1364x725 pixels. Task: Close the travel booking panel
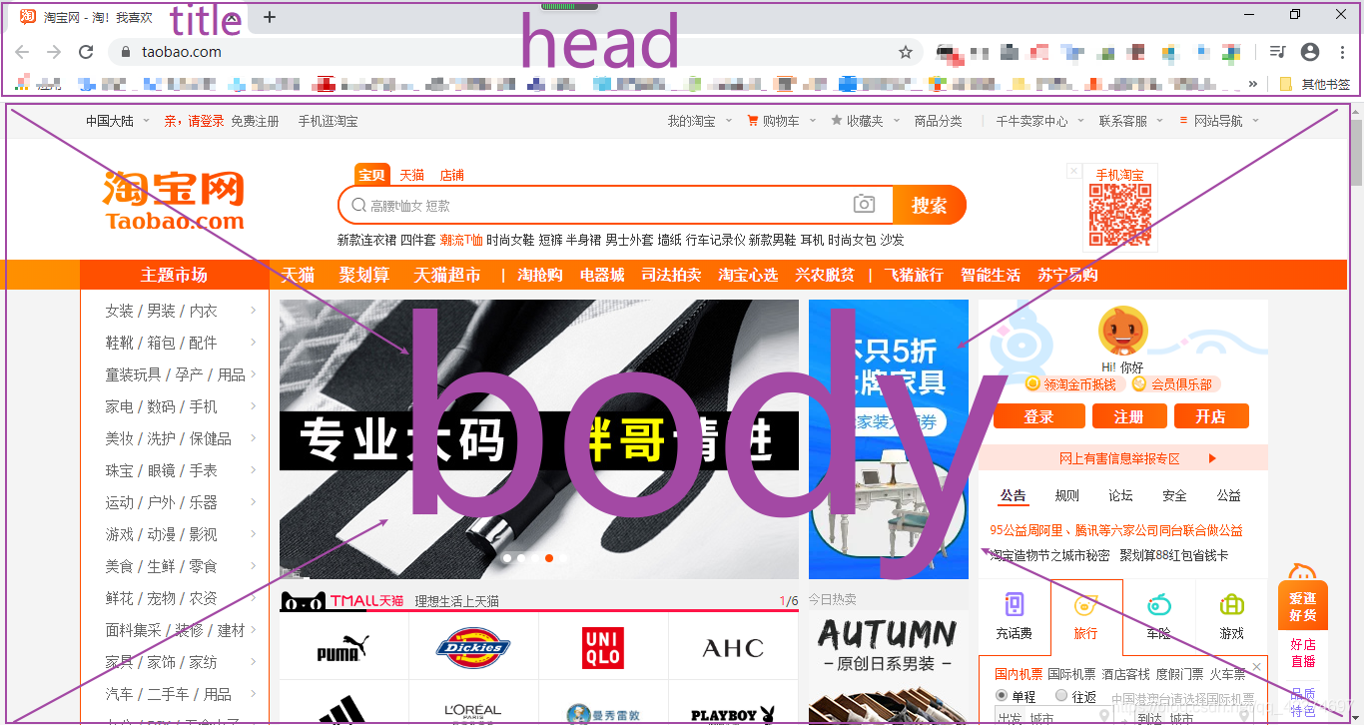tap(1256, 666)
